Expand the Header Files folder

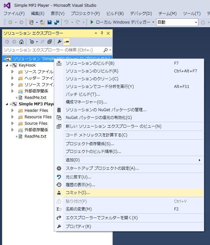pyautogui.click(x=13, y=111)
